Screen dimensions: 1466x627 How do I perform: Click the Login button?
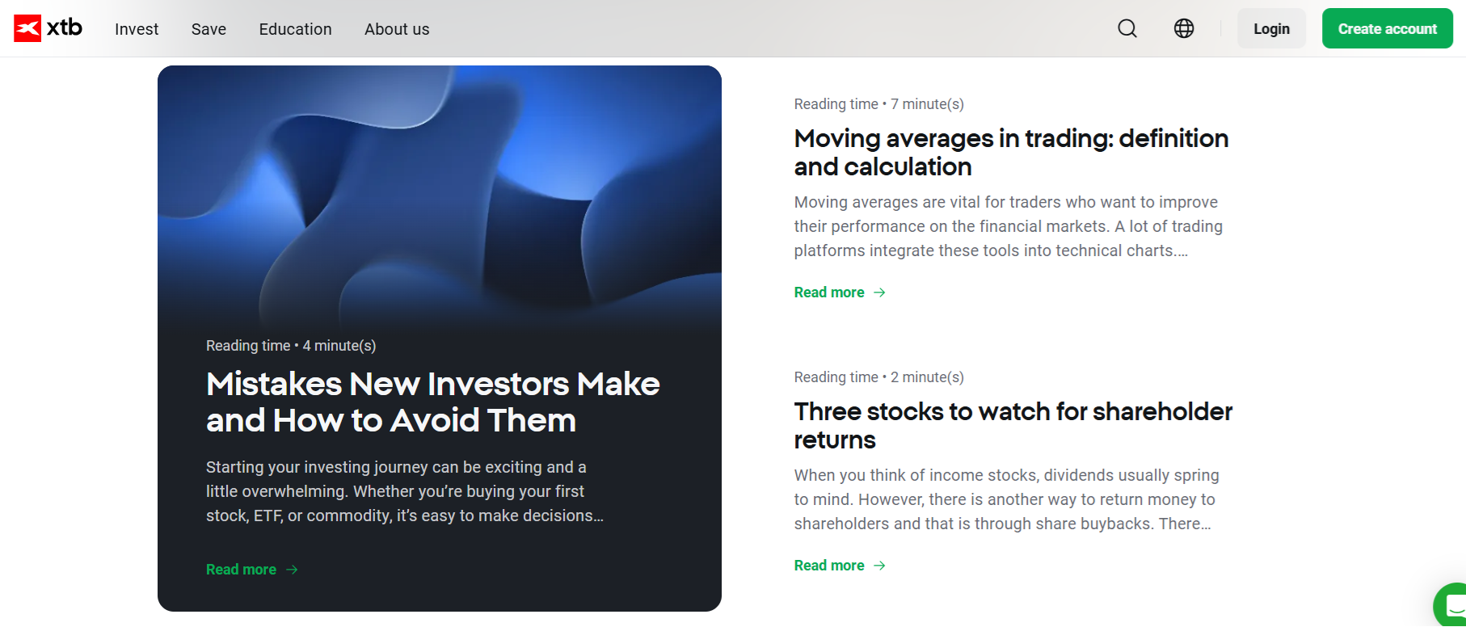coord(1271,29)
